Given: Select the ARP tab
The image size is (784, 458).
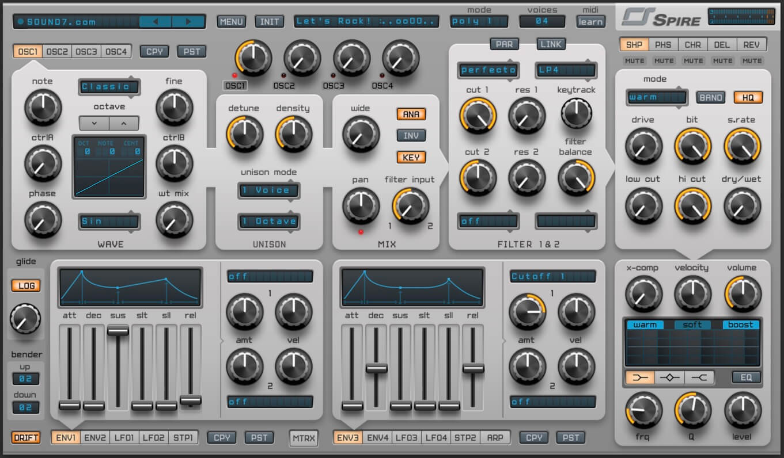Looking at the screenshot, I should coord(495,438).
